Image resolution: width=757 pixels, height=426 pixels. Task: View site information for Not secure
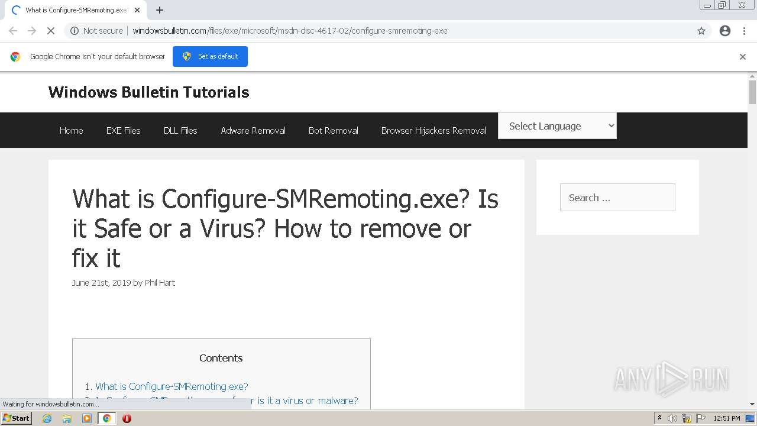click(97, 31)
